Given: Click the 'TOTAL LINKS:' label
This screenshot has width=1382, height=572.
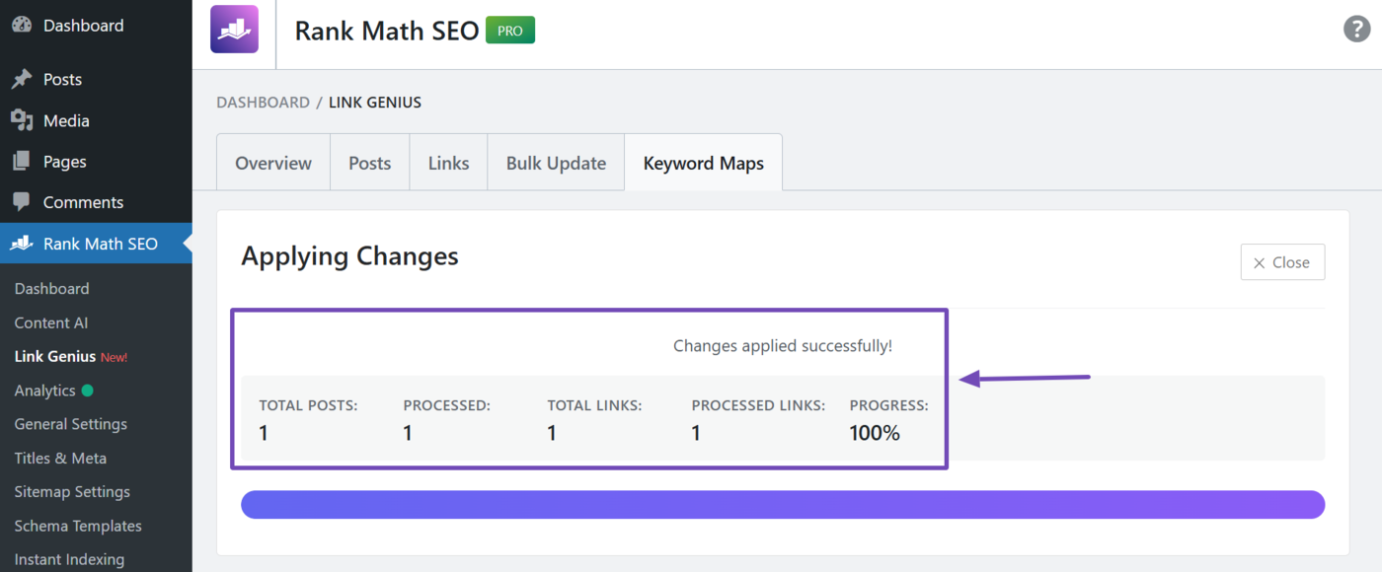Looking at the screenshot, I should click(x=595, y=405).
